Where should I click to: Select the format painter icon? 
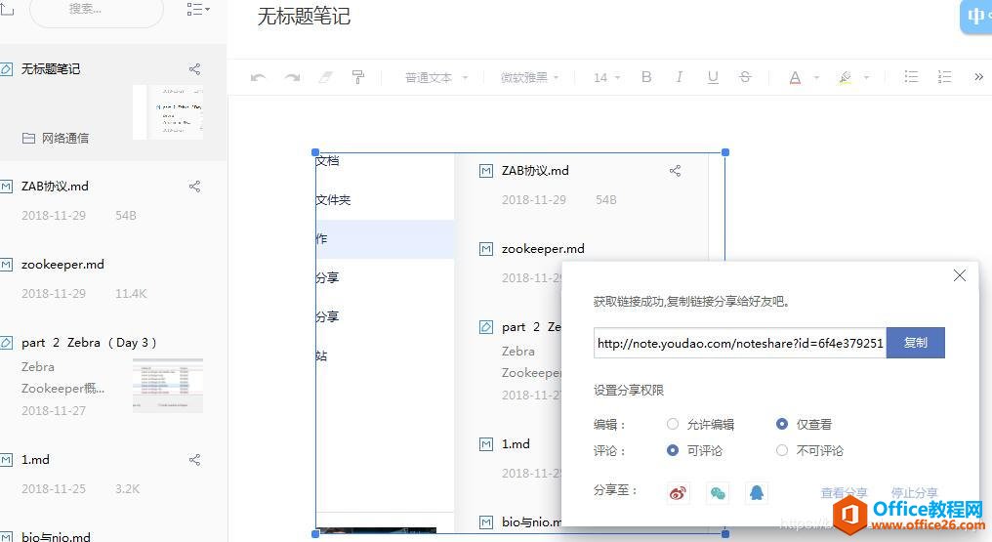click(358, 77)
